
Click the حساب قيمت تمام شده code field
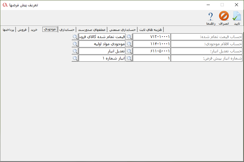tap(152, 37)
